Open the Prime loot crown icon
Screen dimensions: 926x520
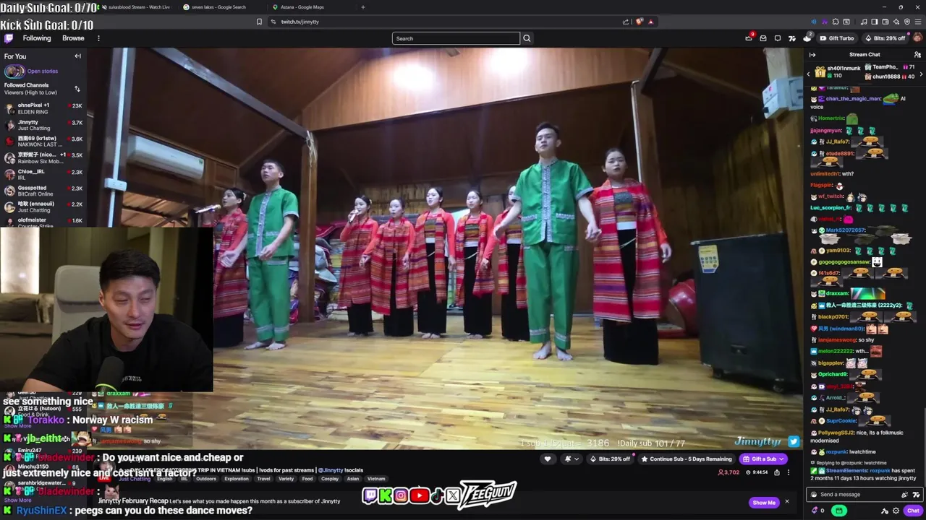(749, 38)
